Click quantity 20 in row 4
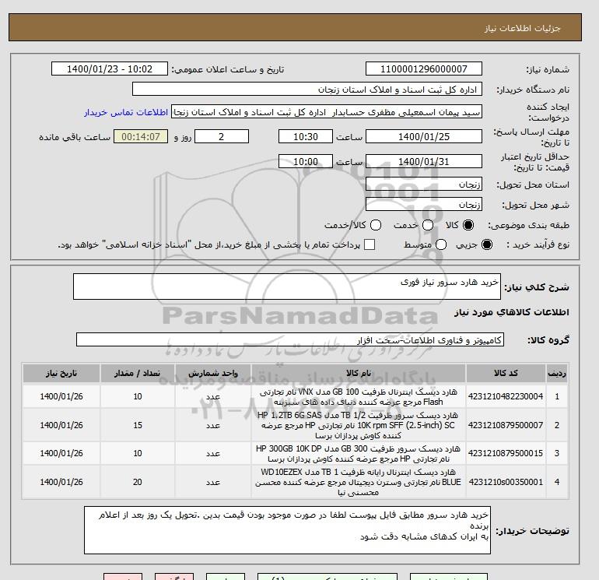Viewport: 599px width, 580px height. tap(138, 482)
